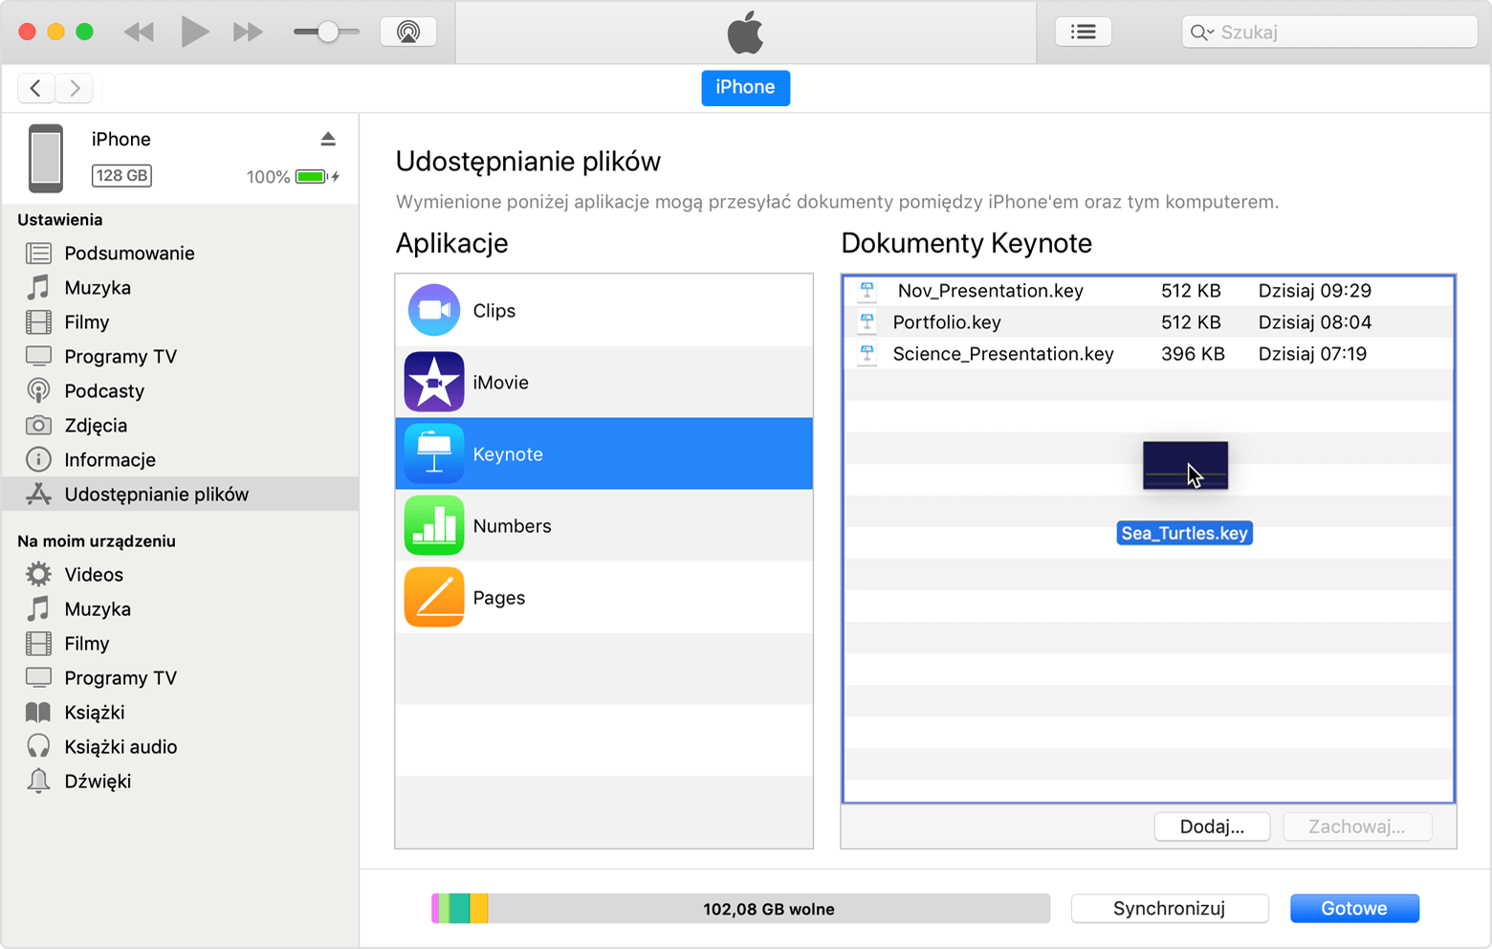Go back with the left chevron
1492x949 pixels.
click(x=36, y=88)
